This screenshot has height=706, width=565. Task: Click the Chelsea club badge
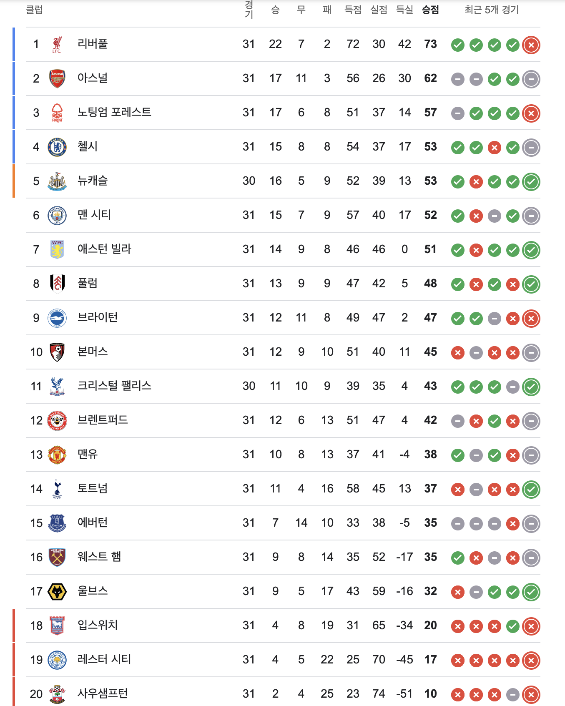[x=57, y=147]
